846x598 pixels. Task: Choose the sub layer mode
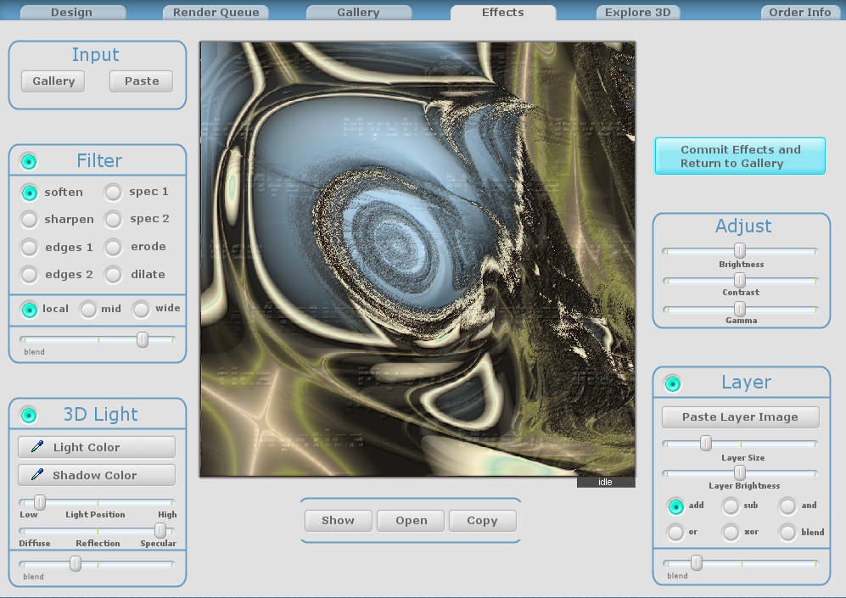coord(731,506)
